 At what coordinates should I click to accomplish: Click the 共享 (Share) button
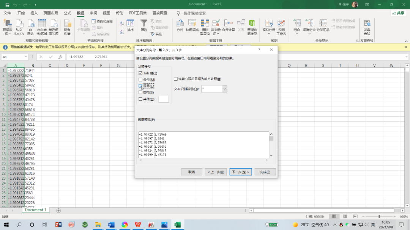coord(398,13)
